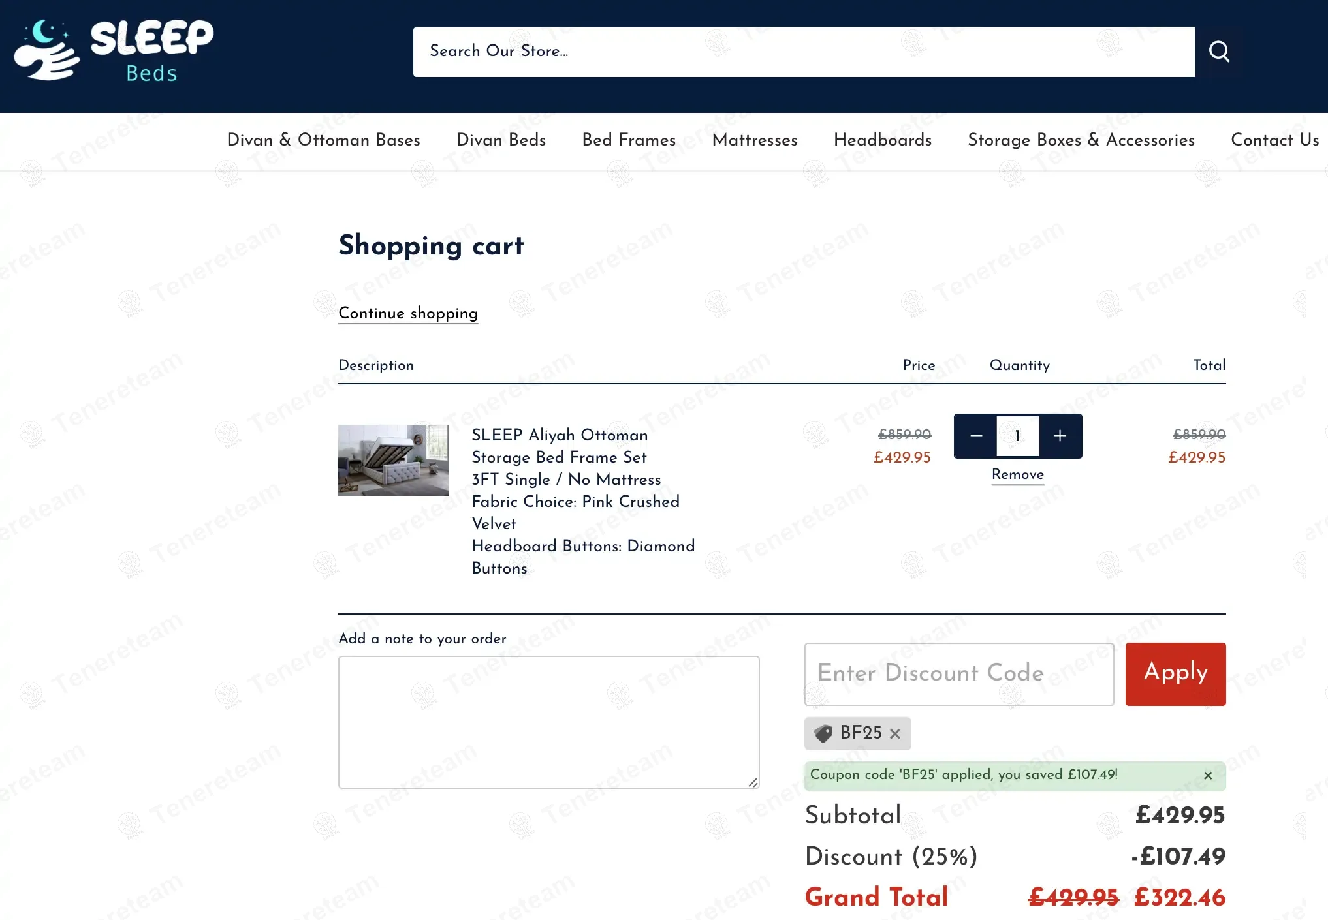1328x920 pixels.
Task: Click the BF25 discount tag icon
Action: pos(824,733)
